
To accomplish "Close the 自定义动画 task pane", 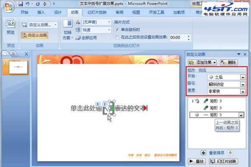I will click(245, 54).
